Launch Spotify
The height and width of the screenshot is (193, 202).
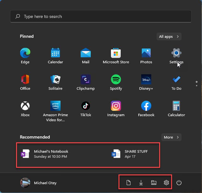116,82
